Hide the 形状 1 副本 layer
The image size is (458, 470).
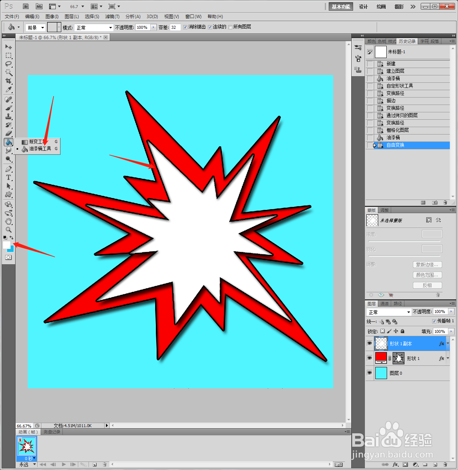pyautogui.click(x=369, y=343)
